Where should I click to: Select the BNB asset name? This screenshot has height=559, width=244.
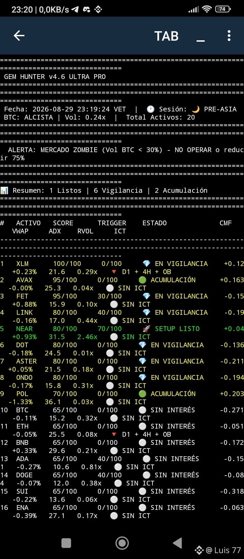[x=22, y=442]
